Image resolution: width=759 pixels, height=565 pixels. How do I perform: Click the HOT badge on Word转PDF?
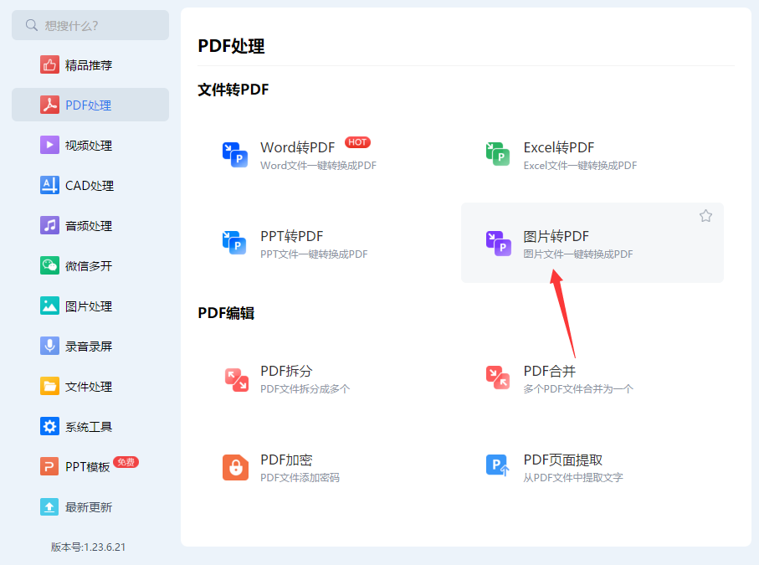coord(357,142)
